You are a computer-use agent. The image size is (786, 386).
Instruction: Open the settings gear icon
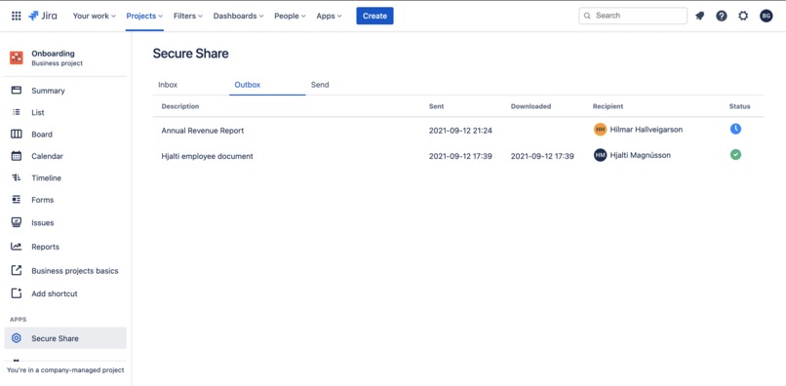click(743, 16)
